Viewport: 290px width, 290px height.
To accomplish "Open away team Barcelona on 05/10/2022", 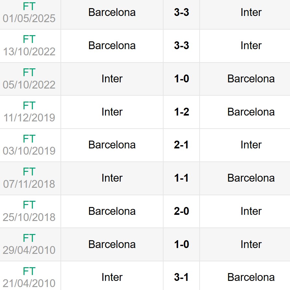I will coord(251,79).
